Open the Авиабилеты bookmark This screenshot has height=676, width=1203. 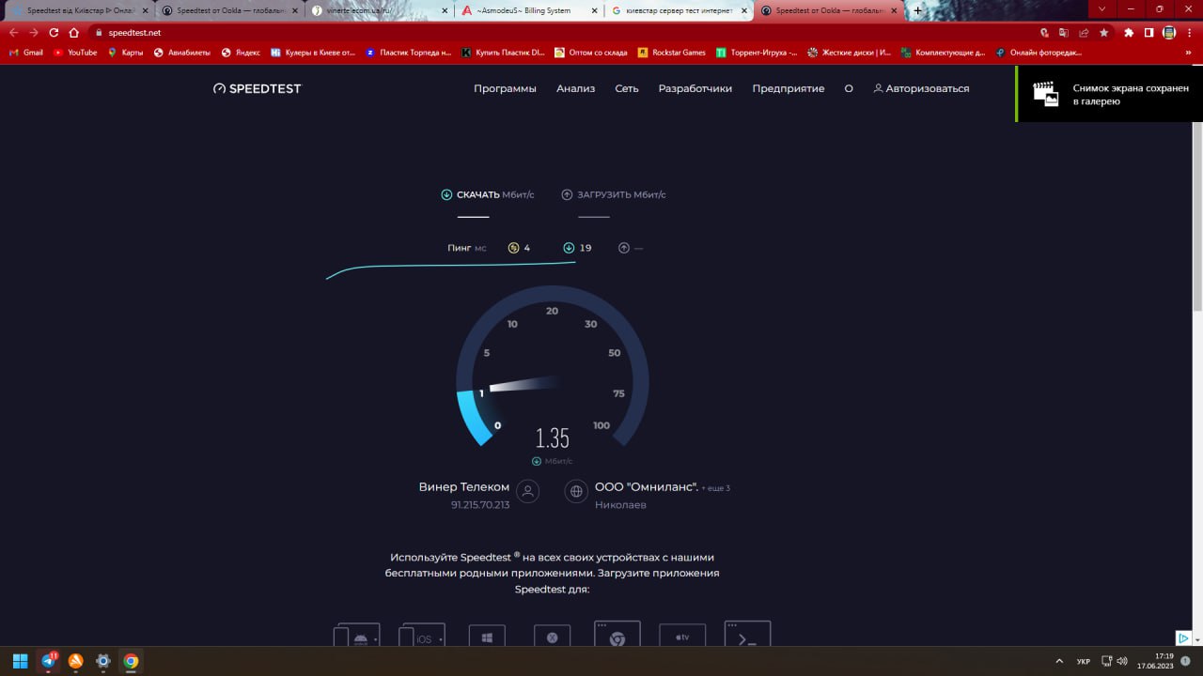pos(182,53)
